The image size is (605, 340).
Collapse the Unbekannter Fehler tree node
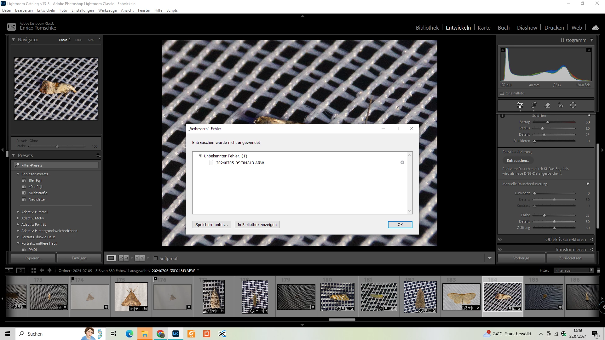coord(200,156)
